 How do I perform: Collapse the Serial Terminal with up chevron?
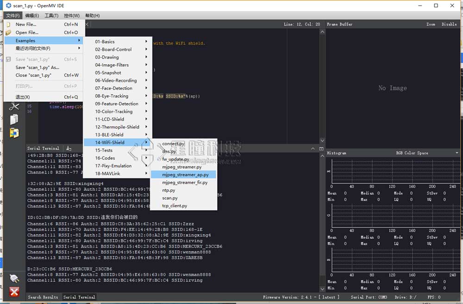coord(313,149)
